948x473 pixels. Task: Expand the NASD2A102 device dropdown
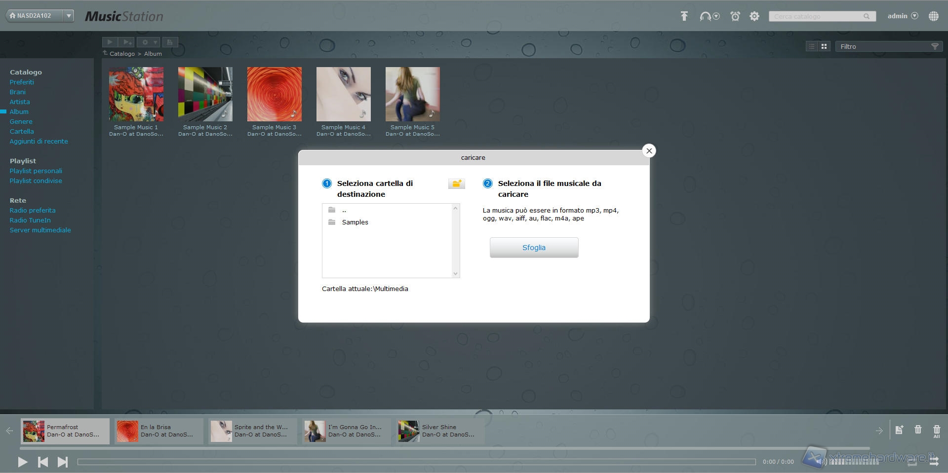coord(69,16)
